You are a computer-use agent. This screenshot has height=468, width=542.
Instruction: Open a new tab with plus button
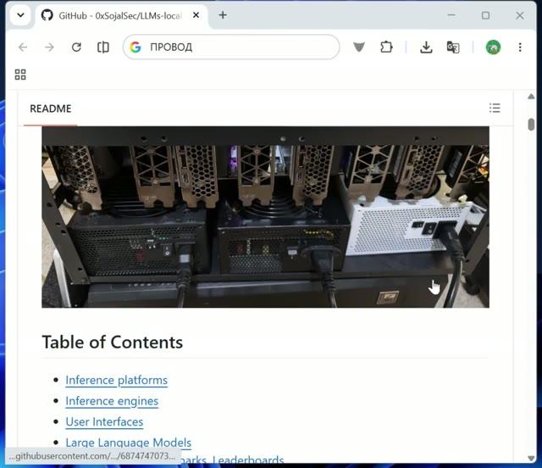click(x=223, y=15)
